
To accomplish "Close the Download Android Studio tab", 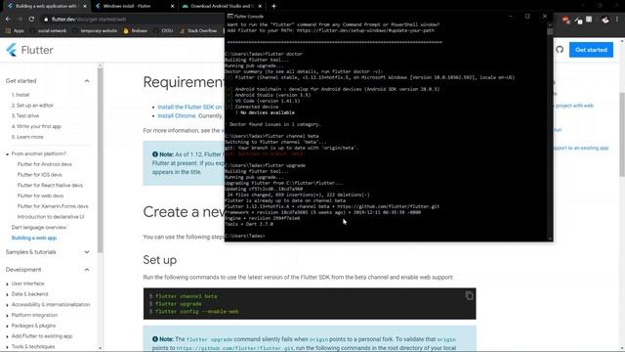I will 260,7.
